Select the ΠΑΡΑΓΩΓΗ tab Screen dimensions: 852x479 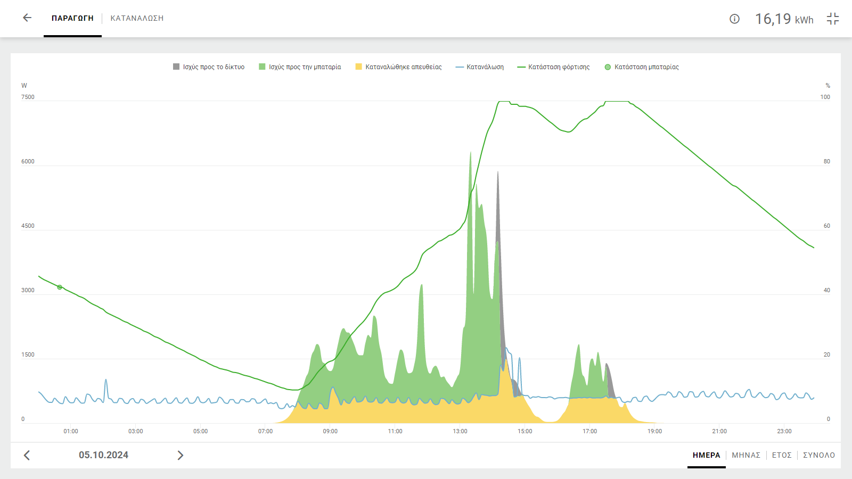(72, 18)
